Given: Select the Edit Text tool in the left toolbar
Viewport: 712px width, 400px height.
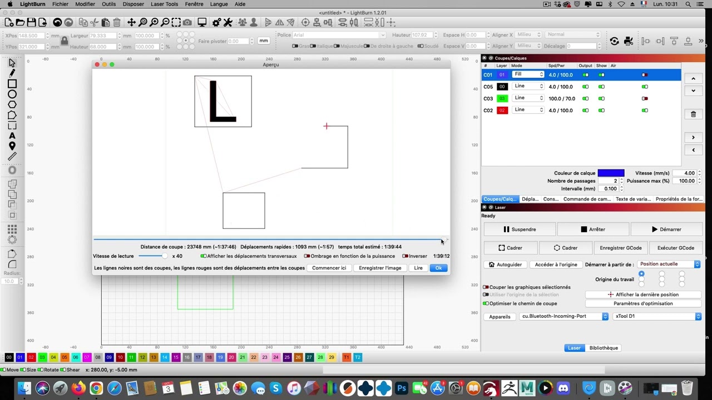Looking at the screenshot, I should tap(12, 136).
